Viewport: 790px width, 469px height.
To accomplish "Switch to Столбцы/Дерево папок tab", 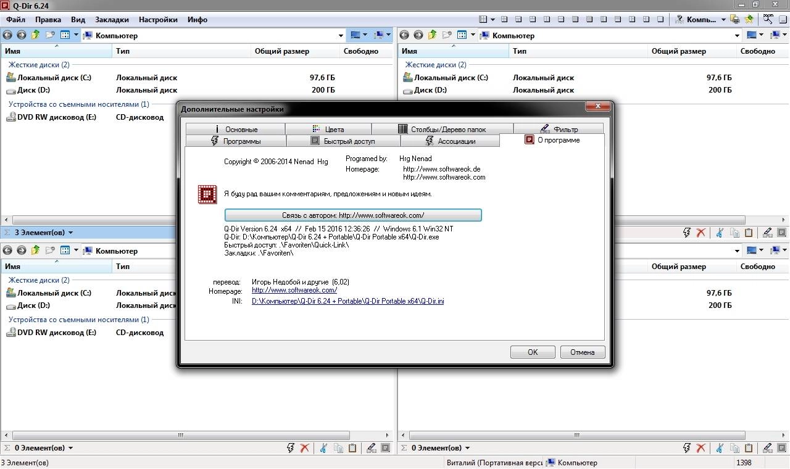I will (443, 129).
